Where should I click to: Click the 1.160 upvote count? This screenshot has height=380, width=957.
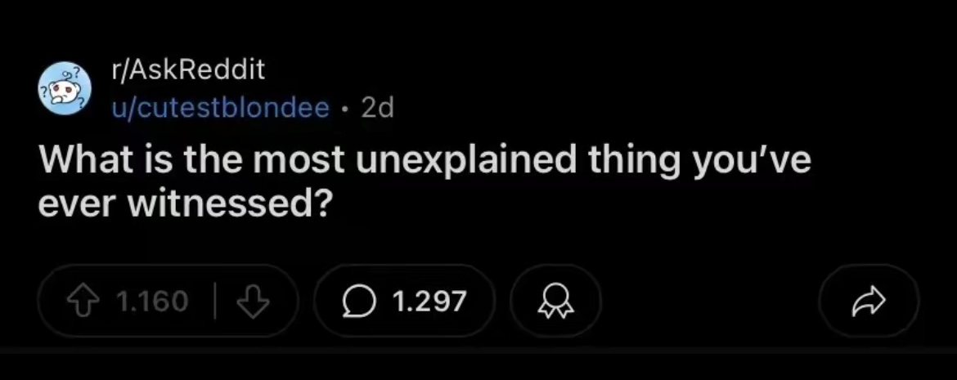[152, 302]
